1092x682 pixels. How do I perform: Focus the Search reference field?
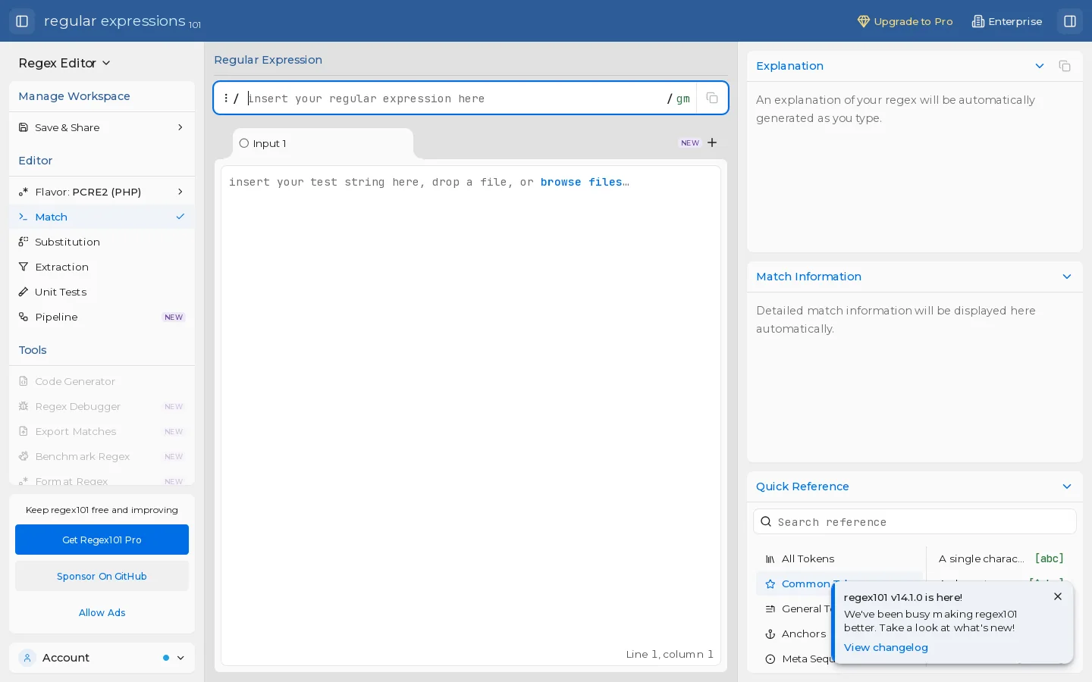(915, 521)
